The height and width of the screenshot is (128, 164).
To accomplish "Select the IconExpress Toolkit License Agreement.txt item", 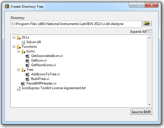I will 54,88.
